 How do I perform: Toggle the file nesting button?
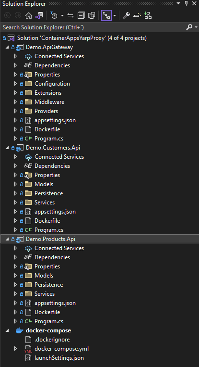pos(106,16)
